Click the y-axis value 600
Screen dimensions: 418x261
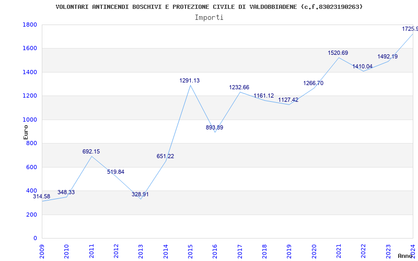pos(31,167)
